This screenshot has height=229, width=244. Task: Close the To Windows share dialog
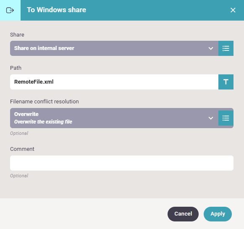click(233, 10)
